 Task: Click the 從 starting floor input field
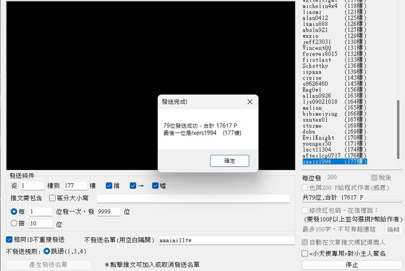tap(32, 186)
